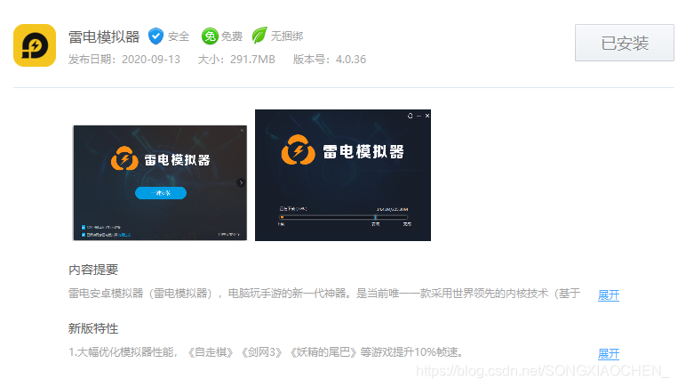
Task: Click the 安全 label
Action: 179,36
